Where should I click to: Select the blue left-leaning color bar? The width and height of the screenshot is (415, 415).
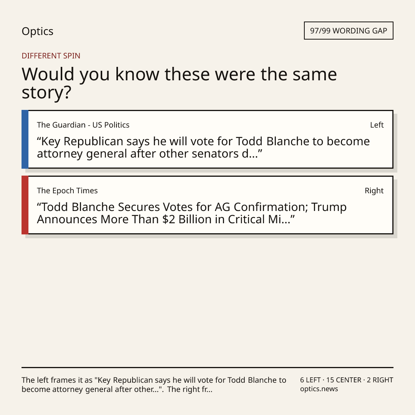point(25,139)
